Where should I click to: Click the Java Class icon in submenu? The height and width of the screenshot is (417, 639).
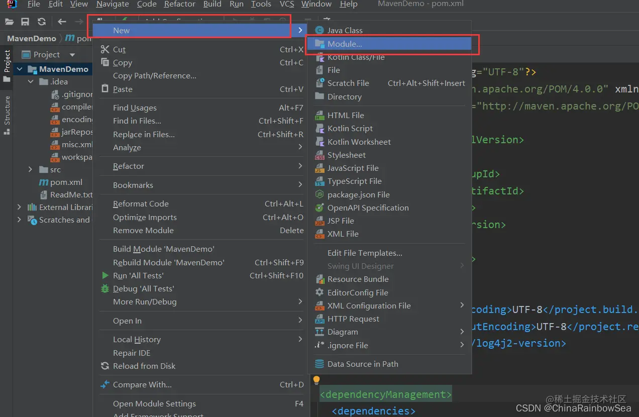319,31
